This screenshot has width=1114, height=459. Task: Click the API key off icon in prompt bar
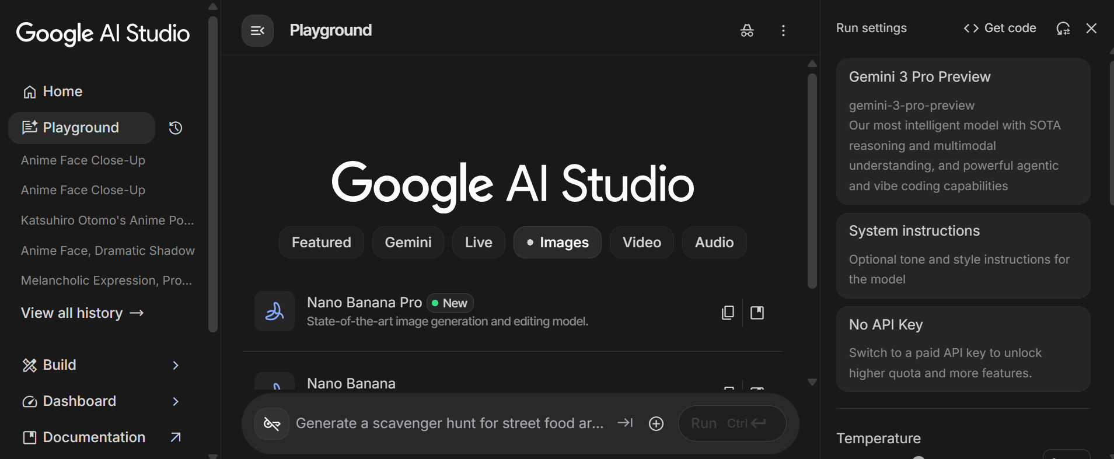point(272,424)
